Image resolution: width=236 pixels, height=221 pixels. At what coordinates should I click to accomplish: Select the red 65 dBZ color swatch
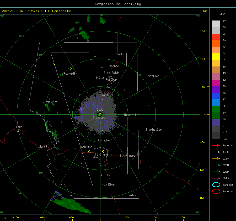tap(216, 37)
